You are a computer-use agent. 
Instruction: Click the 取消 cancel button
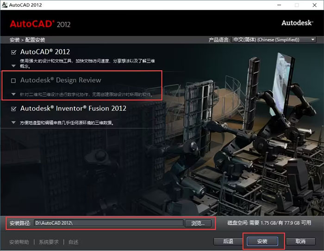301,241
